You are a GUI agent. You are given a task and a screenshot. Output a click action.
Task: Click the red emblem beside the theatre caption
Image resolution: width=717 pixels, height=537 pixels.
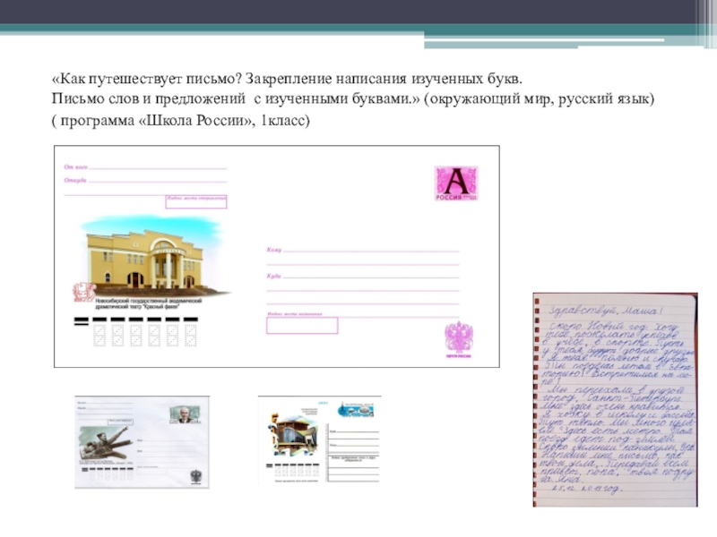tap(83, 293)
